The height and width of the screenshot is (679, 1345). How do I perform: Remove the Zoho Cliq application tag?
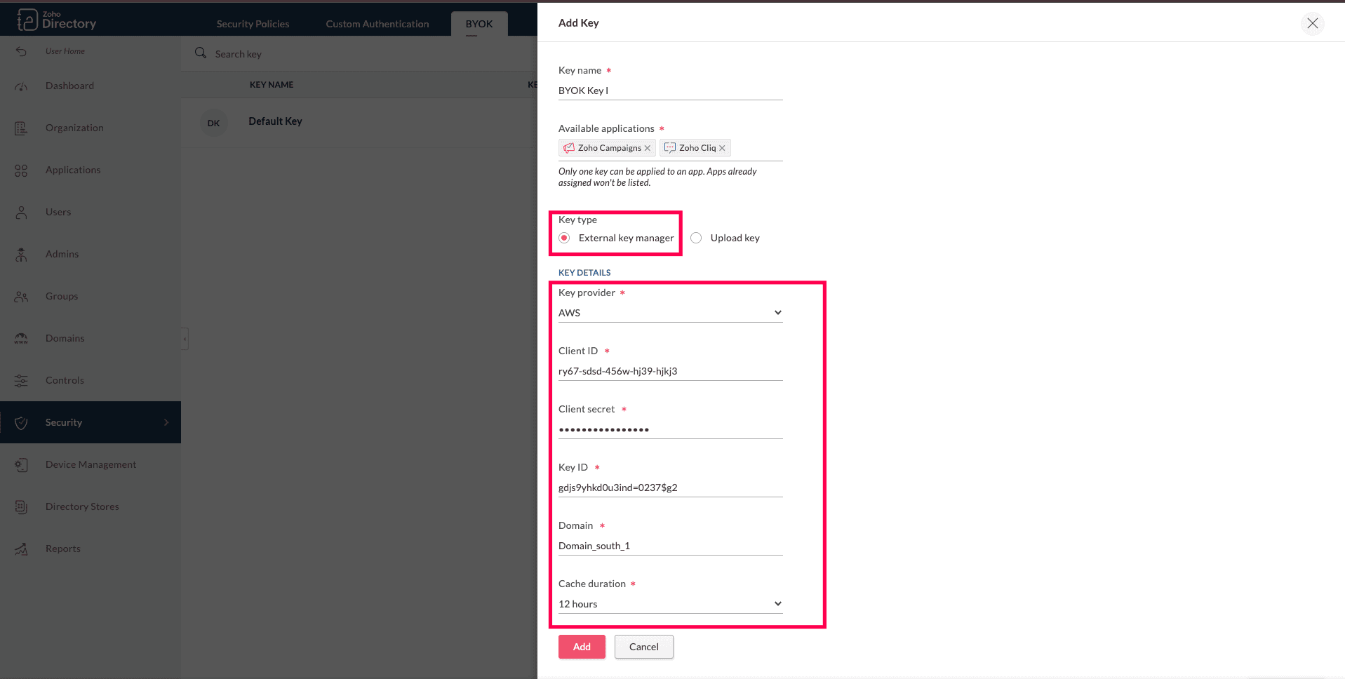tap(722, 148)
